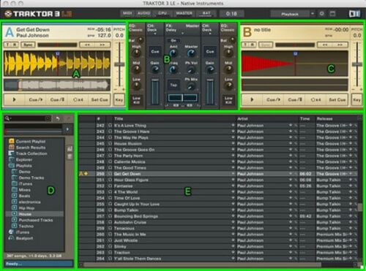Click Deck A track overview stripe
366x271 pixels.
(57, 85)
